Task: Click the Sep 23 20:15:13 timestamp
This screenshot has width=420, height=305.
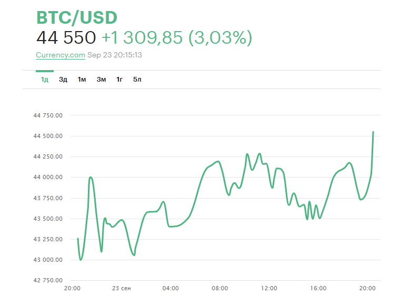Action: pyautogui.click(x=115, y=55)
